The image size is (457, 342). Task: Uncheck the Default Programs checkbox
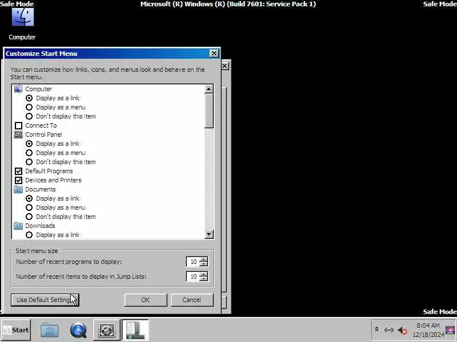click(18, 171)
